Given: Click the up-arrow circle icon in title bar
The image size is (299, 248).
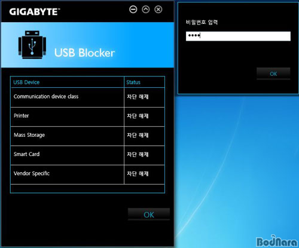Looking at the screenshot, I should tap(146, 10).
